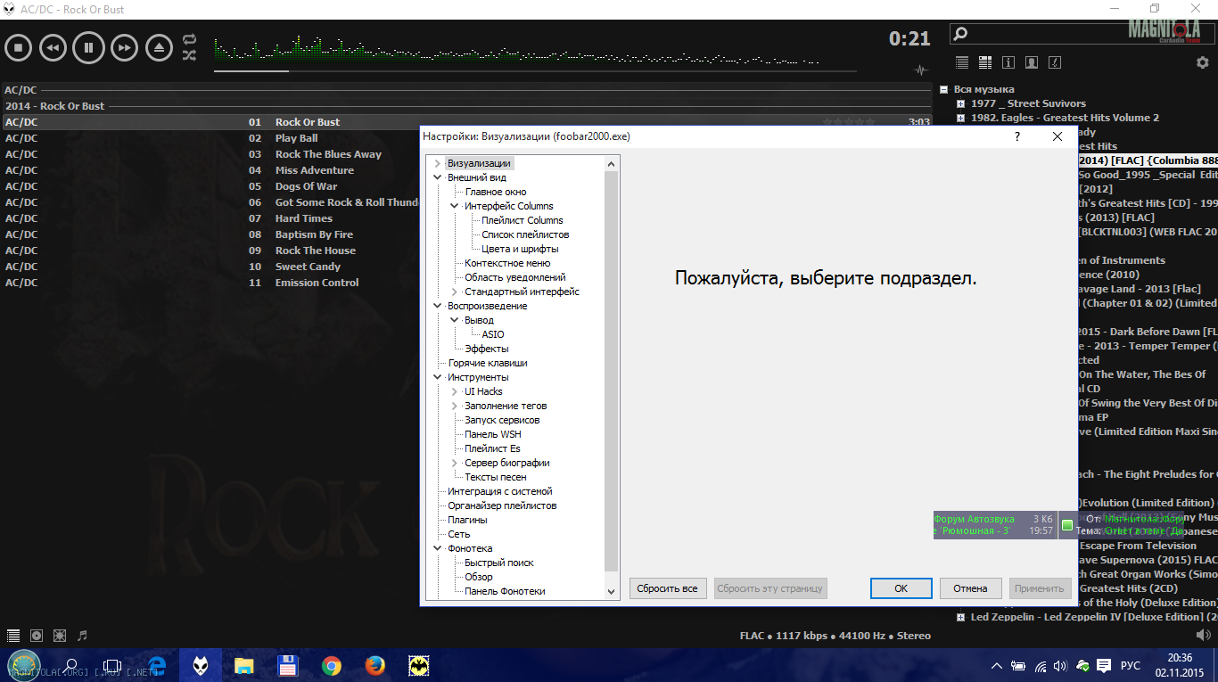Skip to the next track

coord(124,47)
